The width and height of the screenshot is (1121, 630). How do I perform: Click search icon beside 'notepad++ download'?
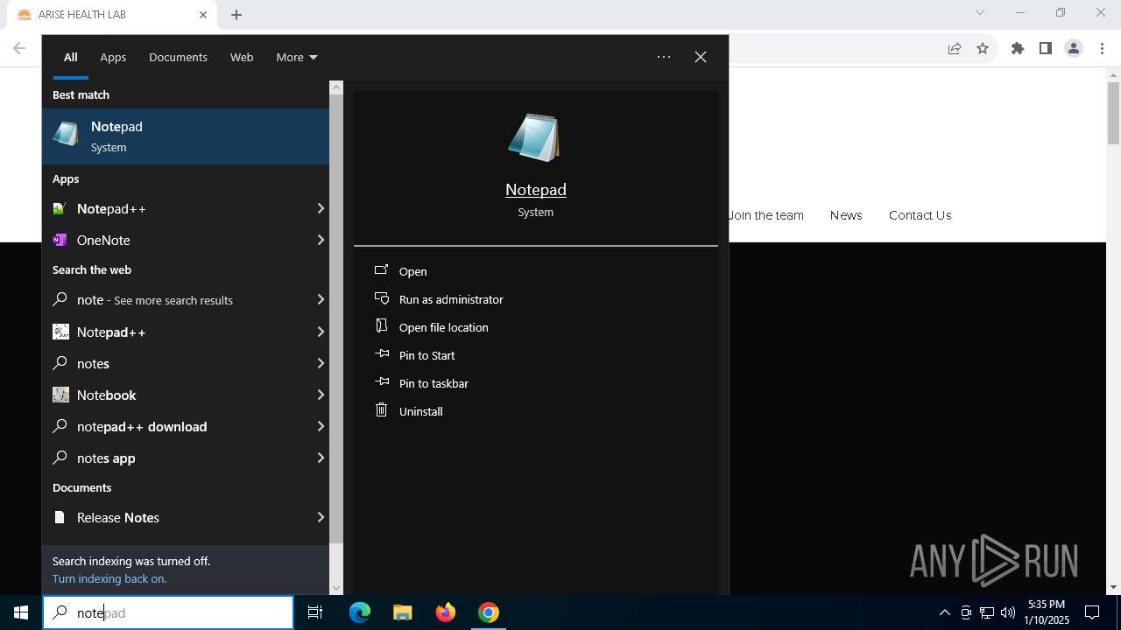(x=60, y=426)
